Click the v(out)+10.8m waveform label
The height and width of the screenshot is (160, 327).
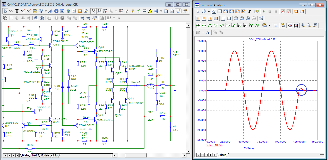coord(214,145)
